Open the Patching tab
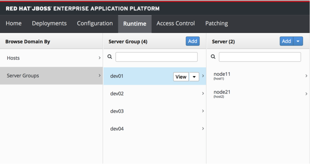The height and width of the screenshot is (164, 310). pyautogui.click(x=216, y=23)
